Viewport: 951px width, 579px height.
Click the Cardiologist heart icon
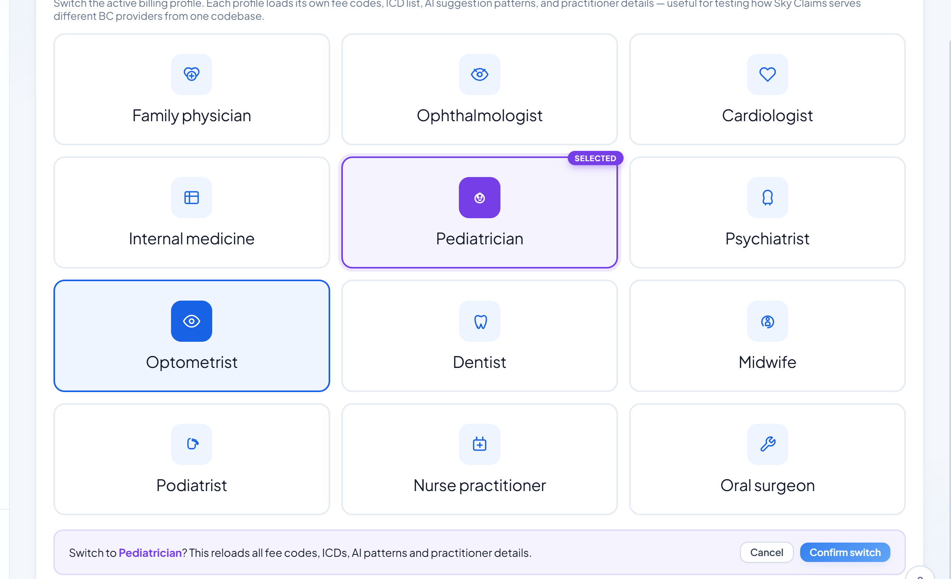pos(767,74)
